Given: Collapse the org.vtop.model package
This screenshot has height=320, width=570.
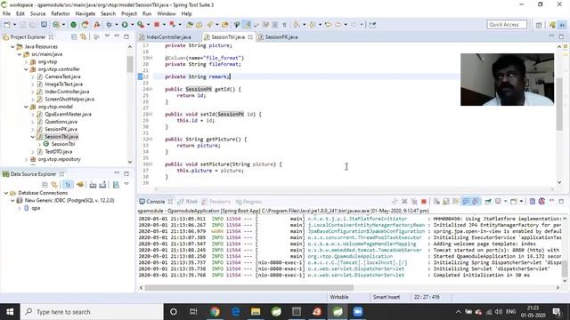Looking at the screenshot, I should click(26, 107).
